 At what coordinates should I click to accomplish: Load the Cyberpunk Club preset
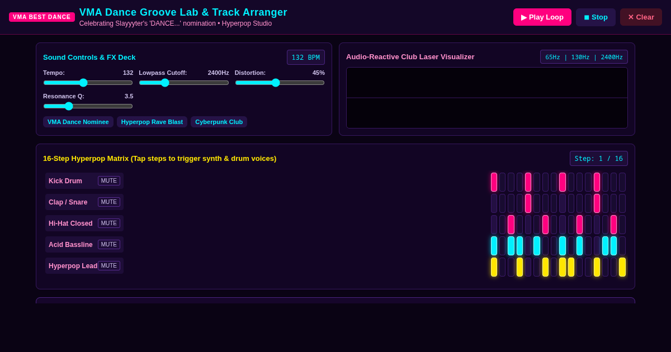[x=219, y=122]
